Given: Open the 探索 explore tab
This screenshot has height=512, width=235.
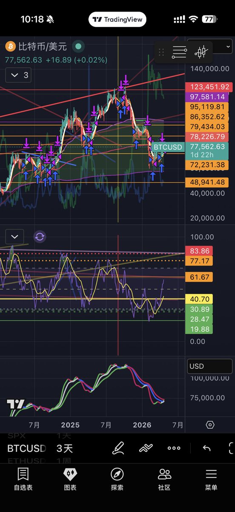Looking at the screenshot, I should pyautogui.click(x=117, y=479).
